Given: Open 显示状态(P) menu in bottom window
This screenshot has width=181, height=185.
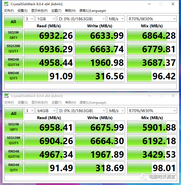Looking at the screenshot, I should [x=40, y=103].
